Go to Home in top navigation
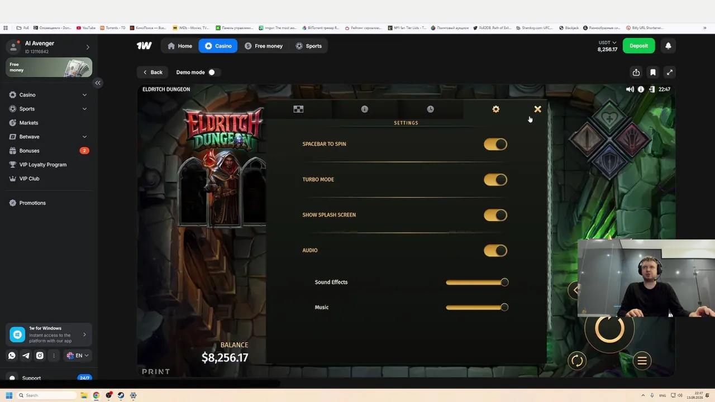The width and height of the screenshot is (715, 402). (180, 46)
